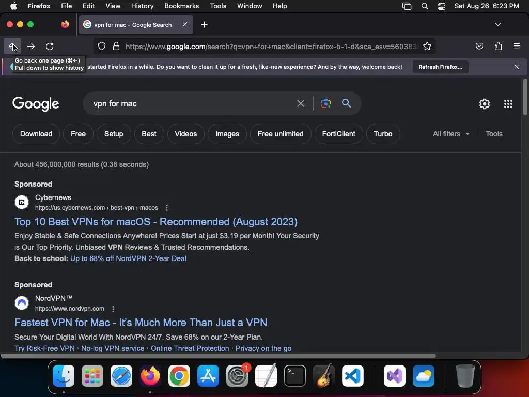
Task: Open the Apple menu
Action: (x=13, y=6)
